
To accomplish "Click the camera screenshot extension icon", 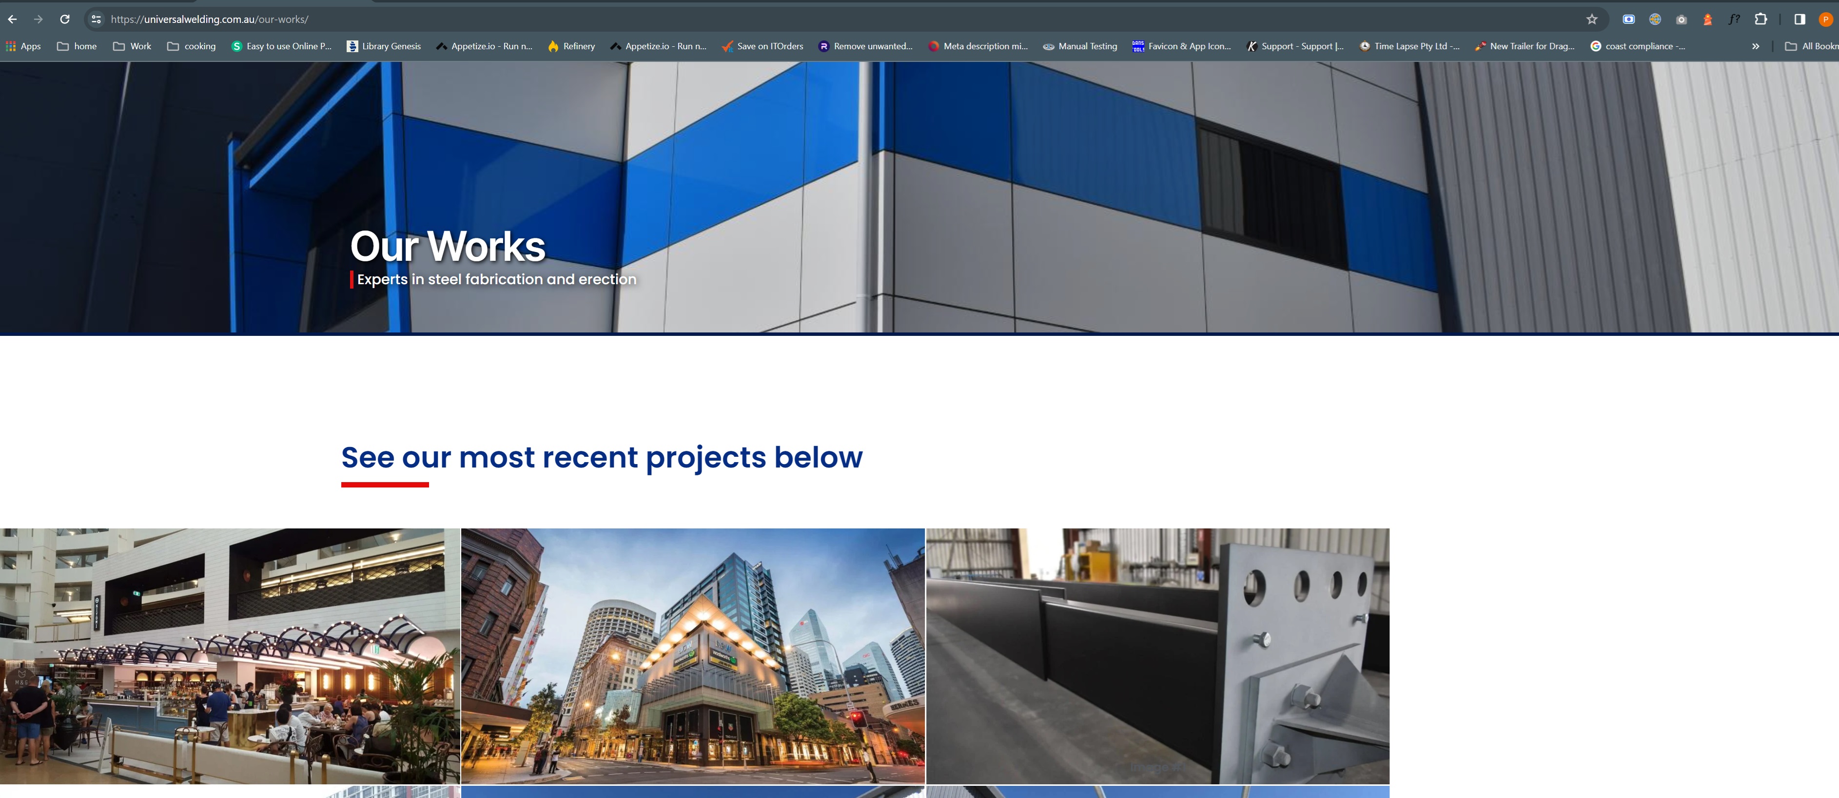I will pos(1681,19).
